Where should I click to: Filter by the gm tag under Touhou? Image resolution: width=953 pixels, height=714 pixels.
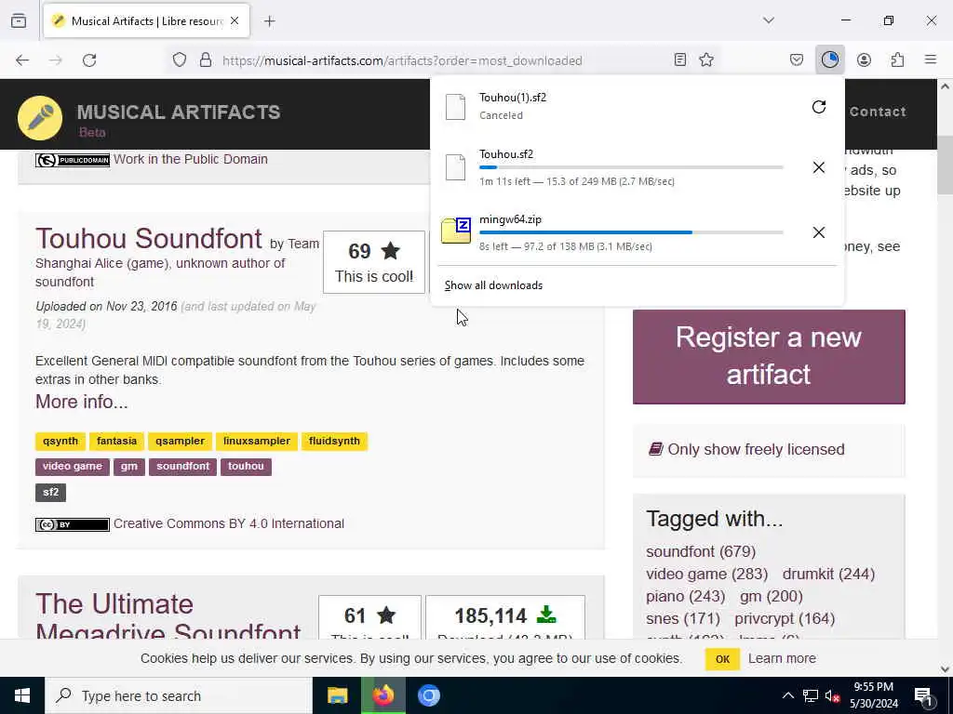tap(128, 467)
